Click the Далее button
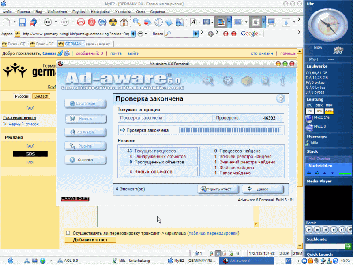Viewport: 353px width, 265px height. point(263,189)
